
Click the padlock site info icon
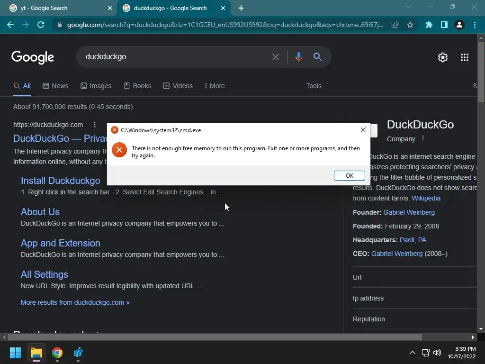click(60, 25)
